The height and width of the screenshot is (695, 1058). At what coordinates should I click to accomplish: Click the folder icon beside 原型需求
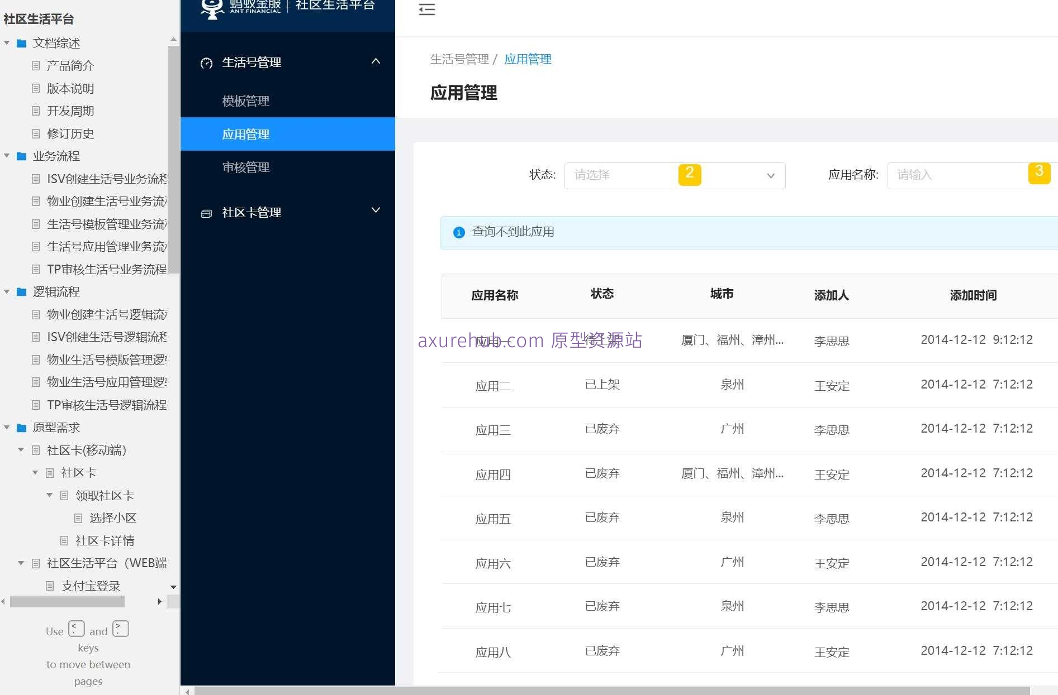pyautogui.click(x=21, y=428)
